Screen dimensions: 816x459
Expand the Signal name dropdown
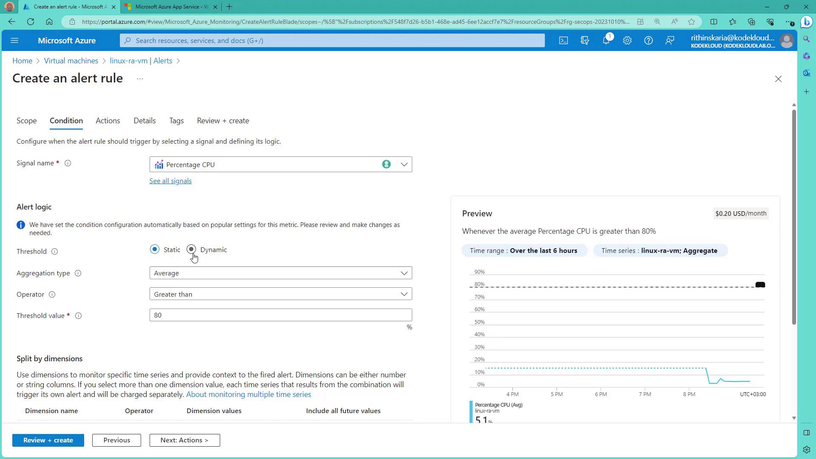(404, 164)
